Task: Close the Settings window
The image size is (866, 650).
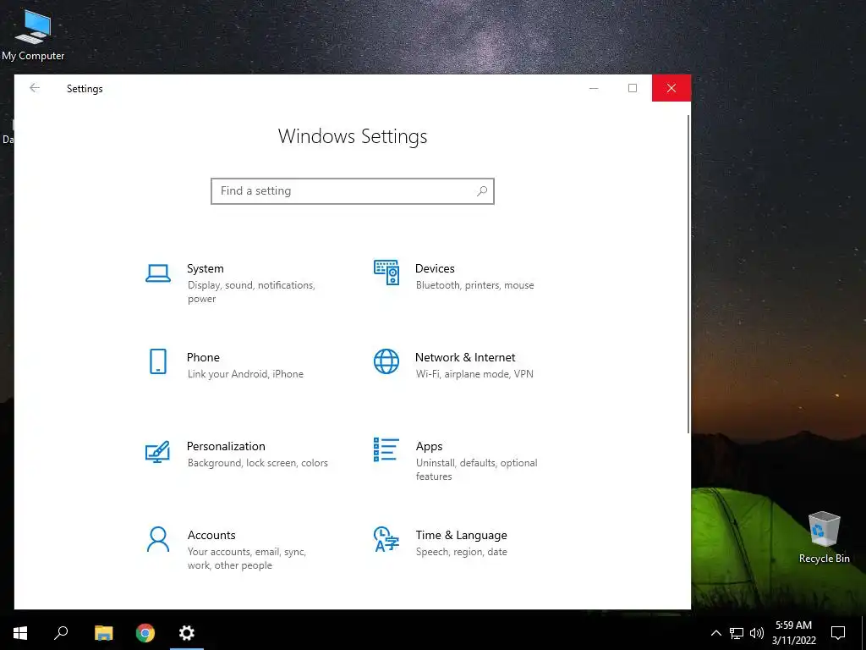Action: click(x=671, y=88)
